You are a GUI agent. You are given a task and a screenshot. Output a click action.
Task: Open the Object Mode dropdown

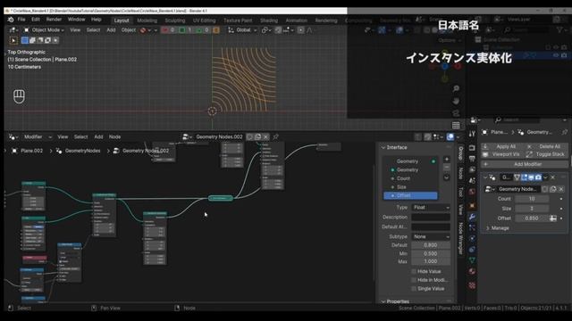click(x=44, y=29)
